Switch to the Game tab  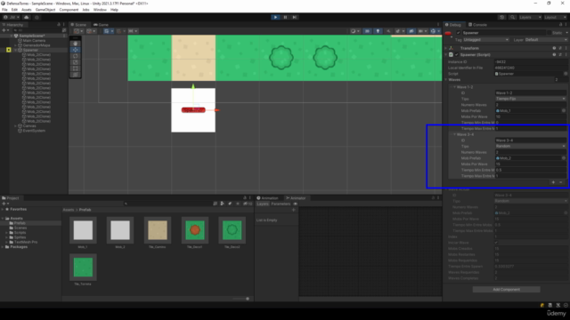pos(101,25)
